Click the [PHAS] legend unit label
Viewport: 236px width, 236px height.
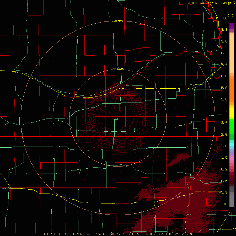pyautogui.click(x=222, y=18)
